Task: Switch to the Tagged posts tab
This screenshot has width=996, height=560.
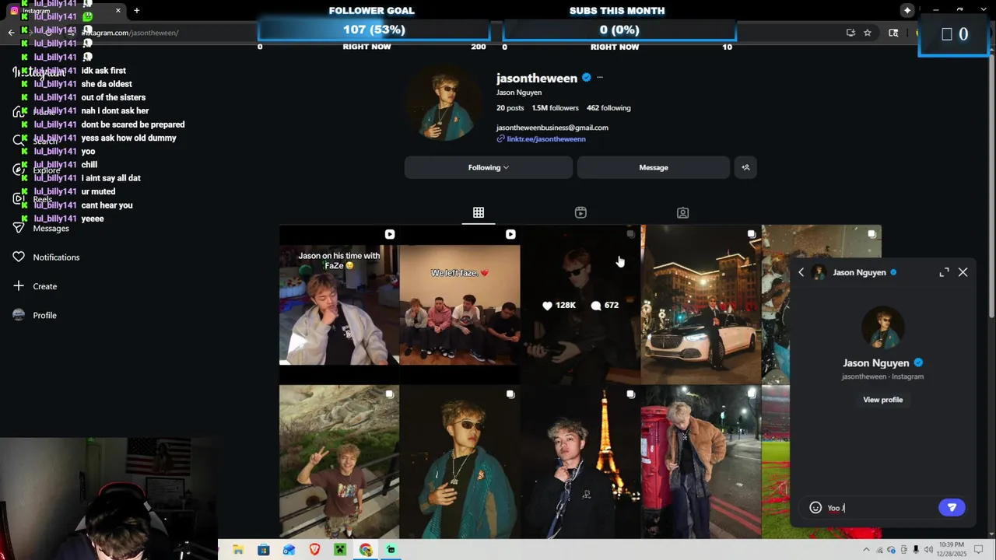Action: 682,212
